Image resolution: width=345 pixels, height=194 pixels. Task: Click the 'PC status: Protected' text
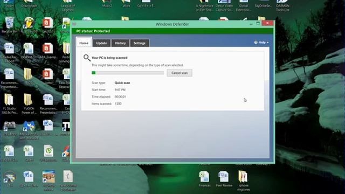[x=93, y=31]
